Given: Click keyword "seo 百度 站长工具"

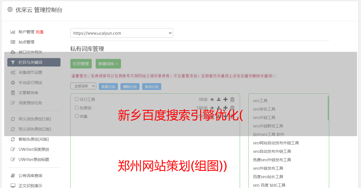Looking at the screenshot, I should [x=269, y=185].
